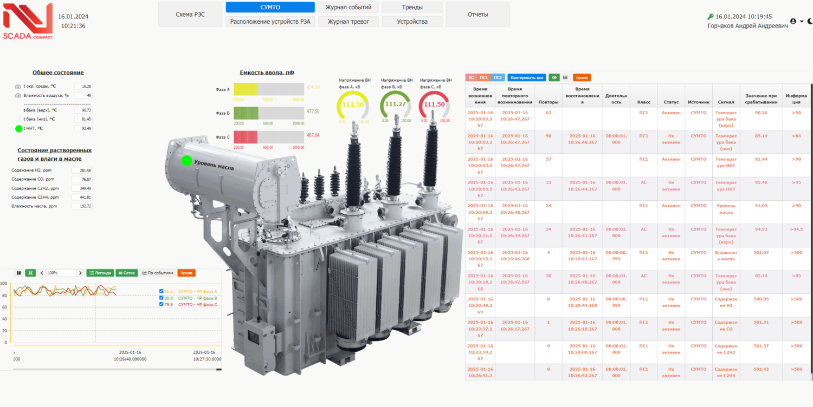Open Расположение устройств РЗА tab
Viewport: 813px width, 407px height.
(270, 22)
